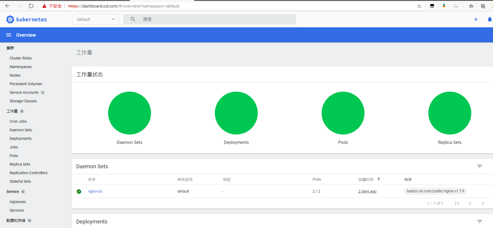Image resolution: width=493 pixels, height=228 pixels.
Task: Click green status check for nginx-ds
Action: click(79, 191)
